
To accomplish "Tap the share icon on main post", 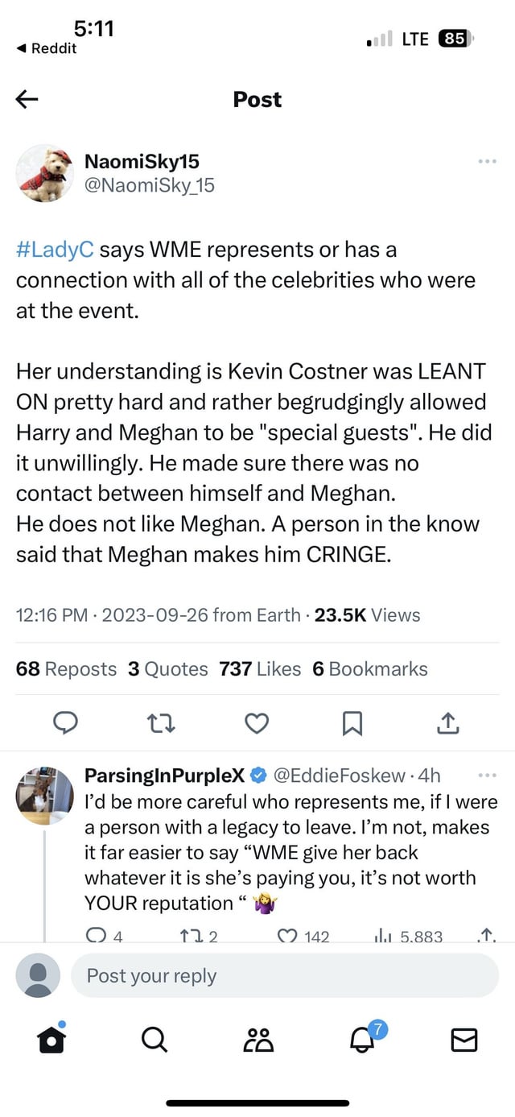I will [447, 725].
